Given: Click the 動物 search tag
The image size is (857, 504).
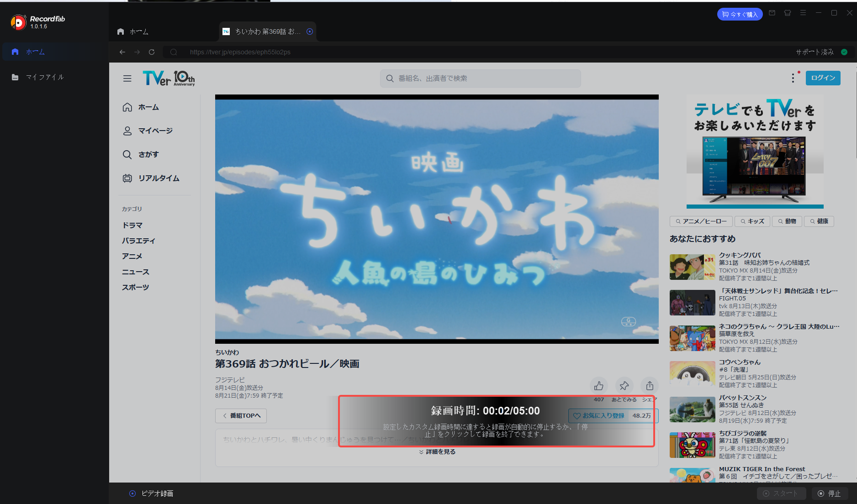Looking at the screenshot, I should 787,221.
